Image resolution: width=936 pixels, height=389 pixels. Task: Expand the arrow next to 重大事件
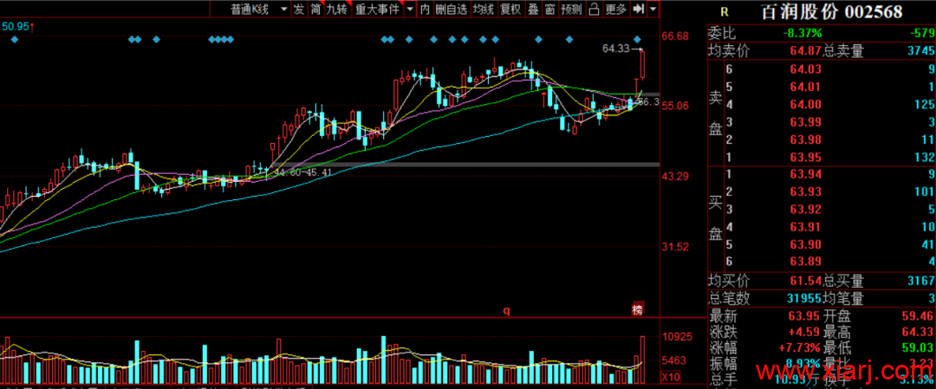click(x=409, y=9)
